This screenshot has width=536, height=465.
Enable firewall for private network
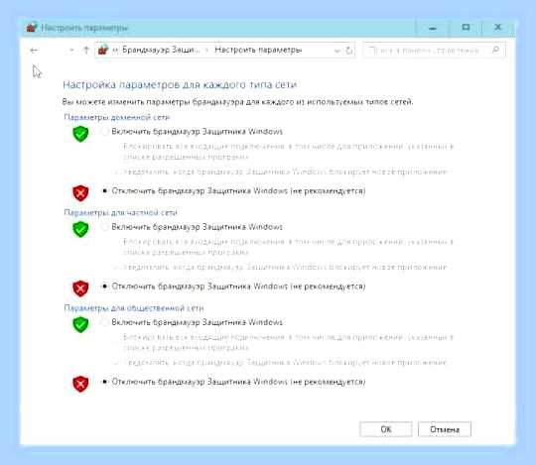pos(104,227)
